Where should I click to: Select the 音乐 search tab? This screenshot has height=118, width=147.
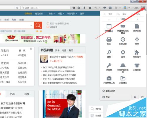[x=6, y=20]
